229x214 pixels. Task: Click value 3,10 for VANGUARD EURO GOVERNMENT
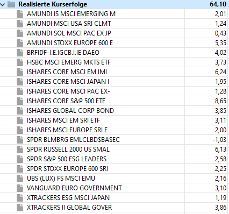click(220, 188)
